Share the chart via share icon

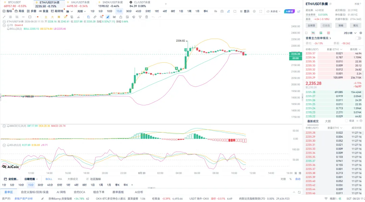(299, 11)
